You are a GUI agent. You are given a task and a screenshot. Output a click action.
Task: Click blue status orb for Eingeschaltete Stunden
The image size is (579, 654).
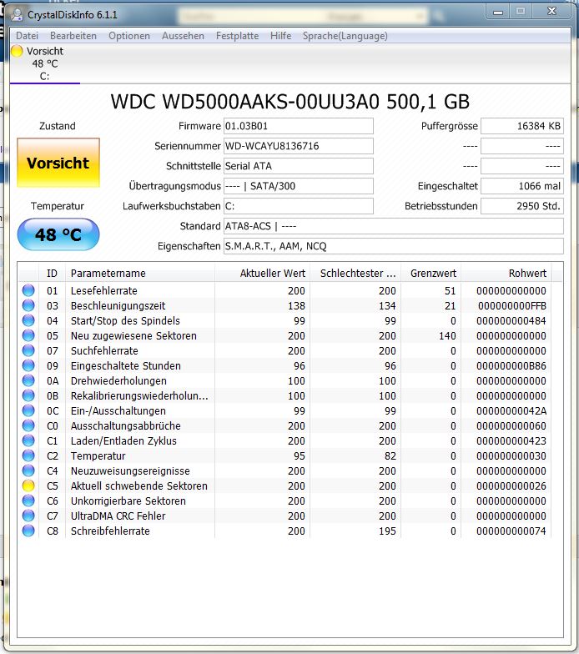[28, 365]
